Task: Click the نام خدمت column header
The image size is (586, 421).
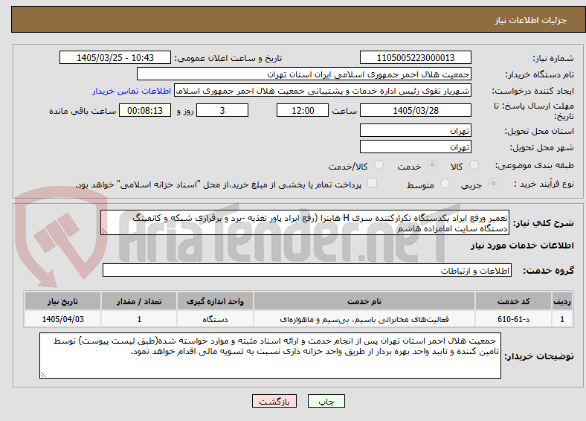Action: pyautogui.click(x=364, y=301)
